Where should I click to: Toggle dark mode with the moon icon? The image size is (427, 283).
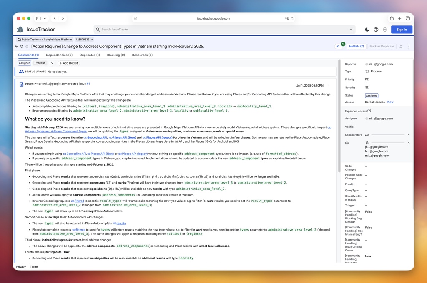pyautogui.click(x=367, y=30)
